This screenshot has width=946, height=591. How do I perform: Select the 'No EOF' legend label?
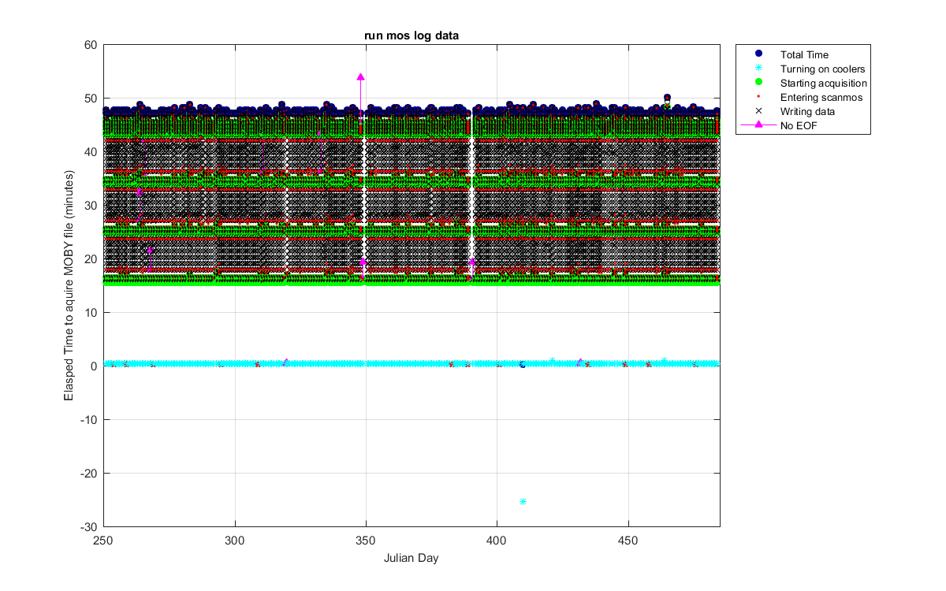point(798,125)
